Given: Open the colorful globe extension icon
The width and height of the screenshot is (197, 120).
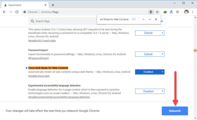Looking at the screenshot, I should (165, 12).
